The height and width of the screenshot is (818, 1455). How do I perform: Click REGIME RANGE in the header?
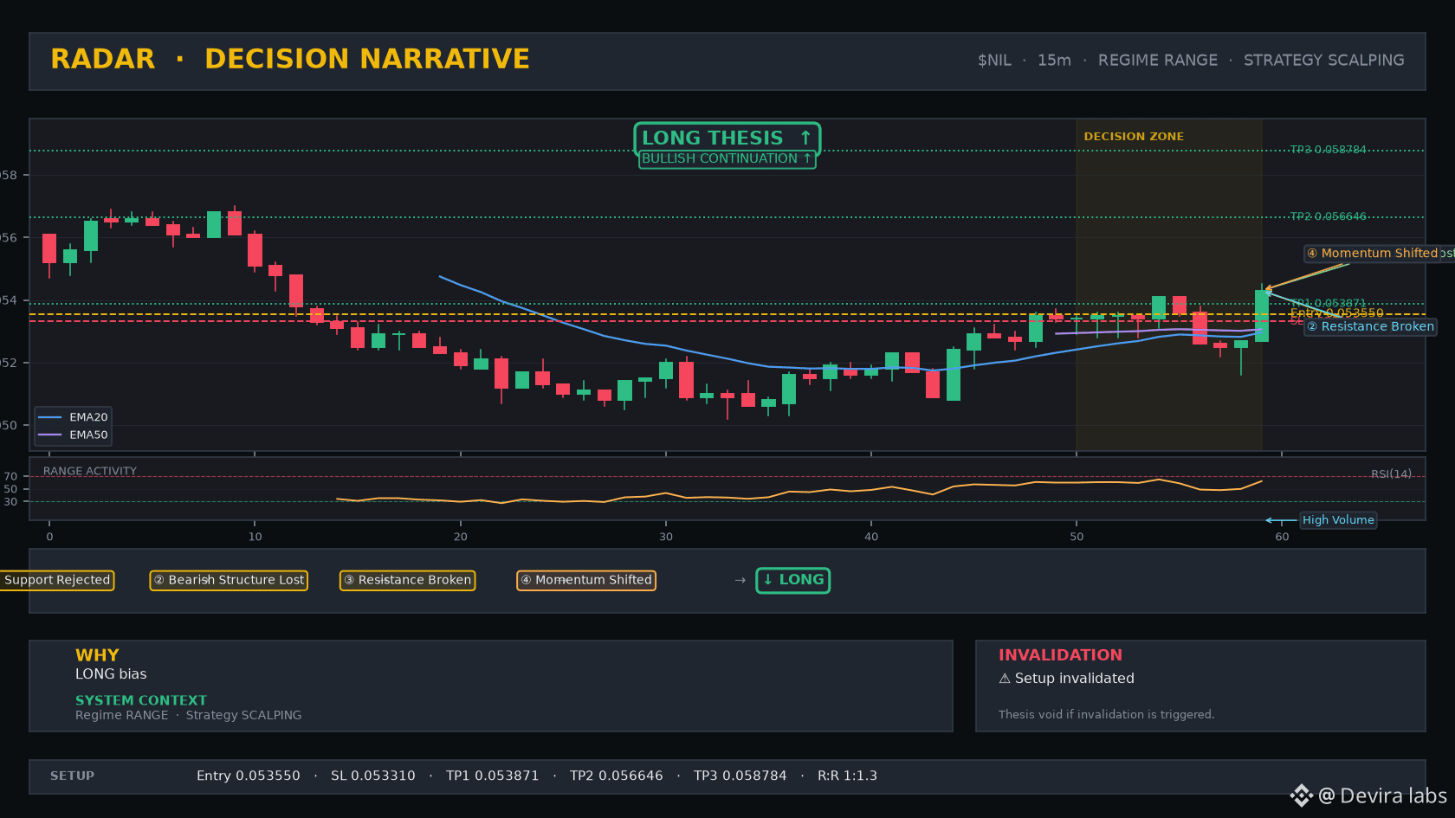click(x=1158, y=61)
